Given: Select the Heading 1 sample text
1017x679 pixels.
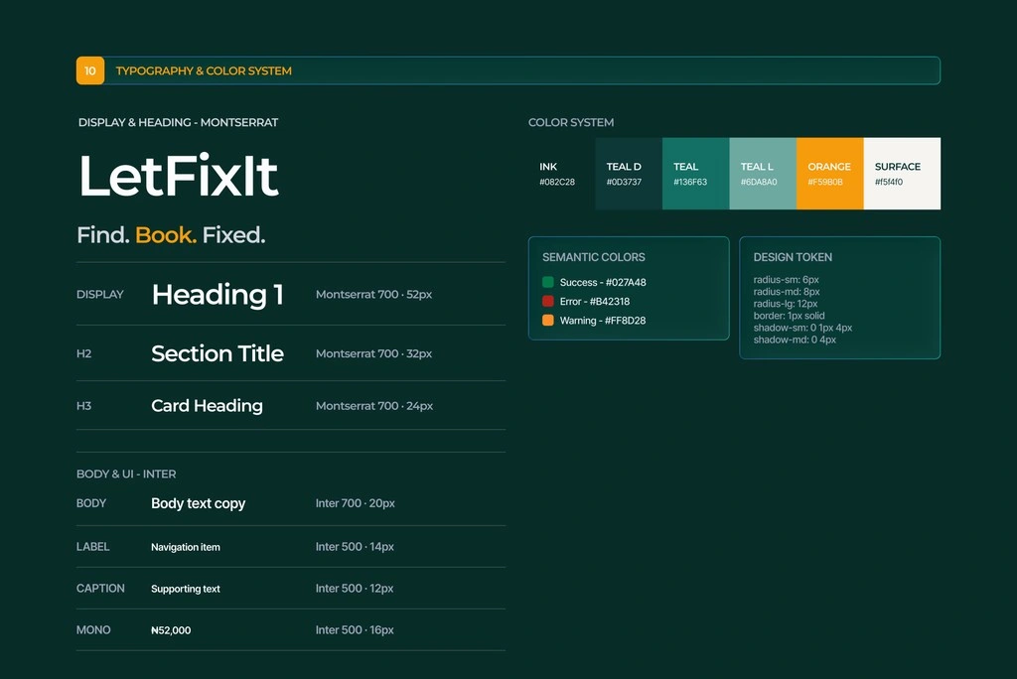Looking at the screenshot, I should click(218, 295).
